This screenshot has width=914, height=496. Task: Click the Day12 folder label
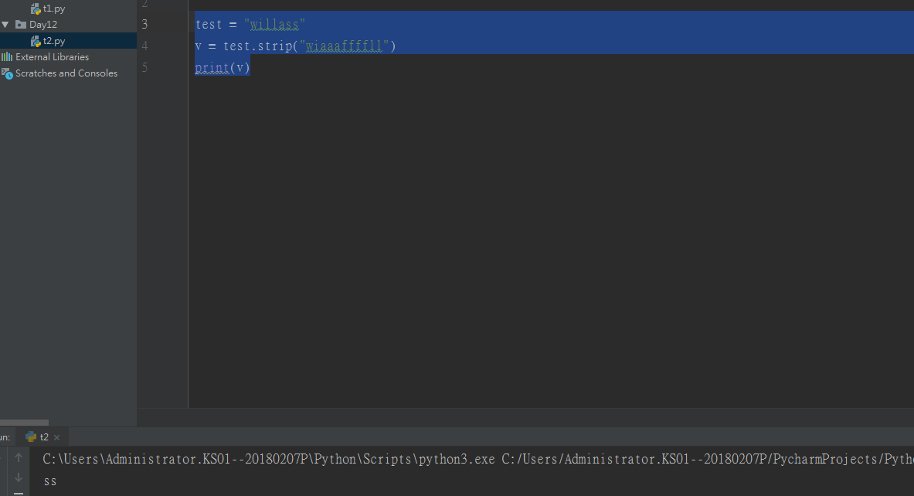(x=43, y=25)
